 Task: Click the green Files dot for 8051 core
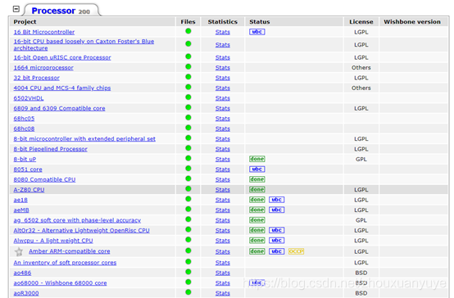[x=188, y=169]
